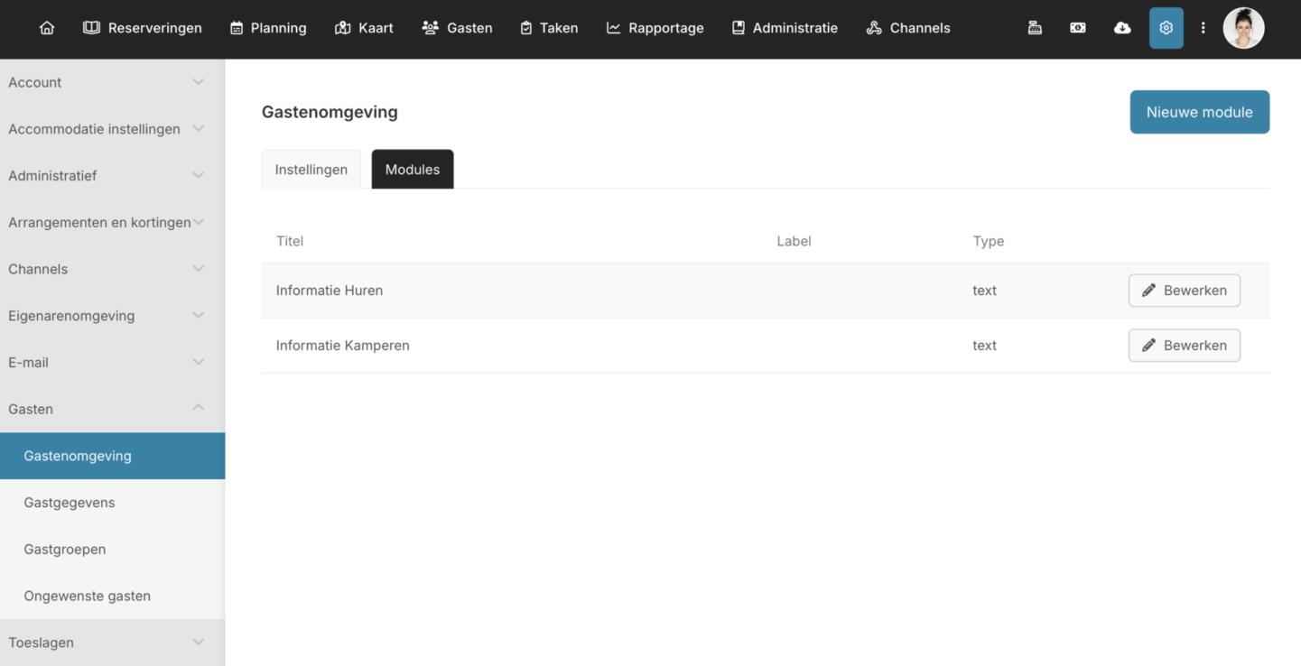This screenshot has width=1301, height=666.
Task: Edit the Informatie Huren module
Action: coord(1184,291)
